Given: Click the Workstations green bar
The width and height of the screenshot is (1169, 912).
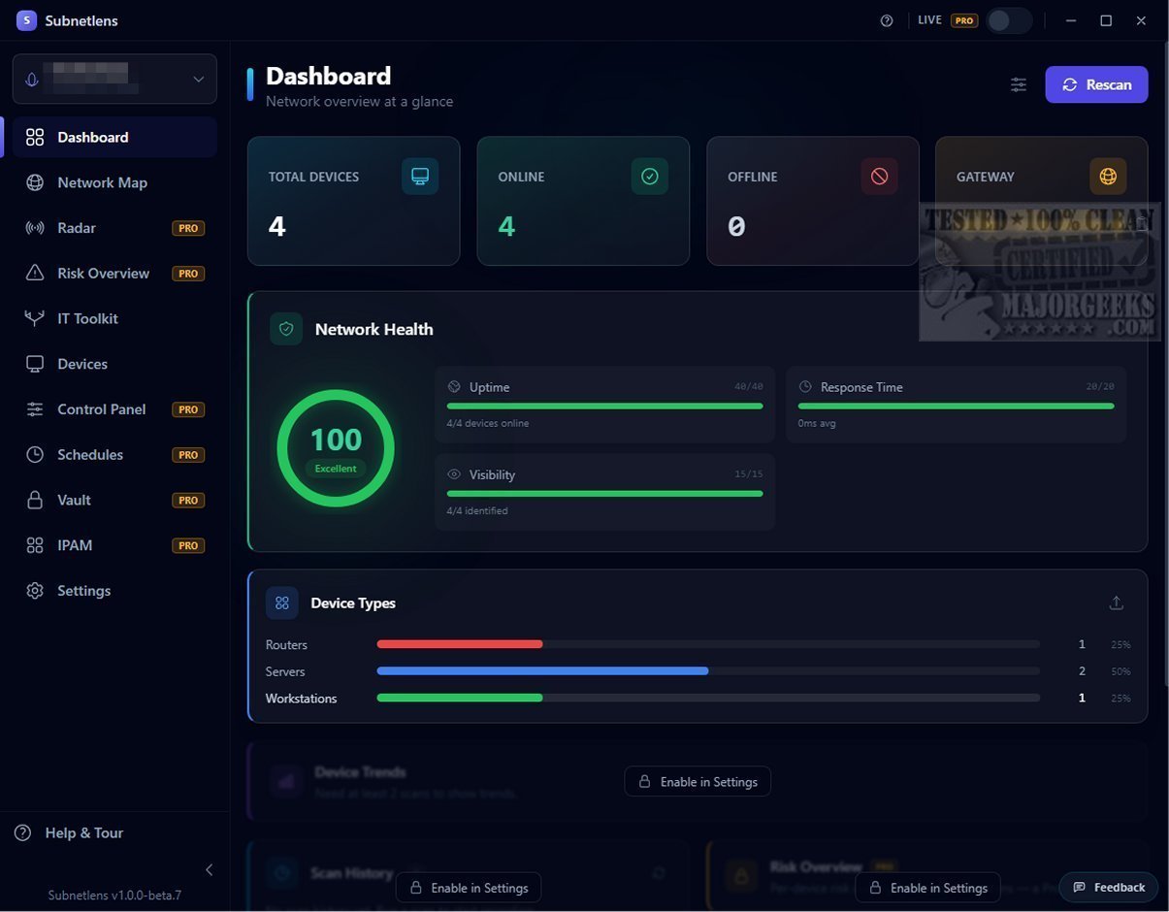Looking at the screenshot, I should tap(460, 698).
